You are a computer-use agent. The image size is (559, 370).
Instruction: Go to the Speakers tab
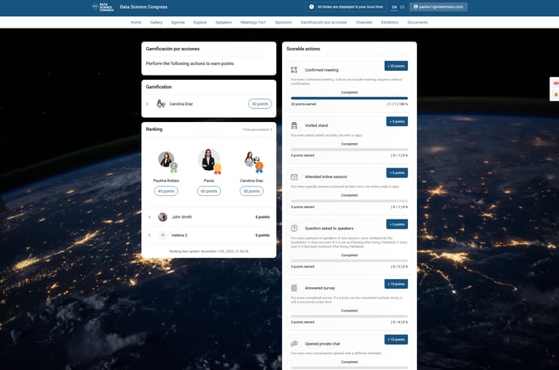coord(223,23)
